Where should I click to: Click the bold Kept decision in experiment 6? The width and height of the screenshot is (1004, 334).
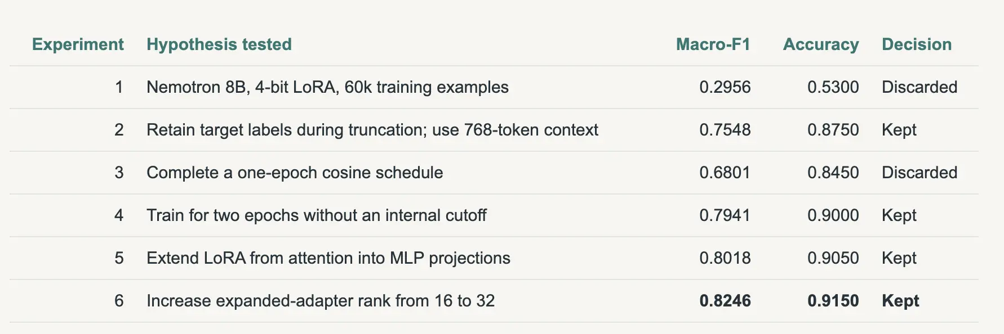coord(900,301)
